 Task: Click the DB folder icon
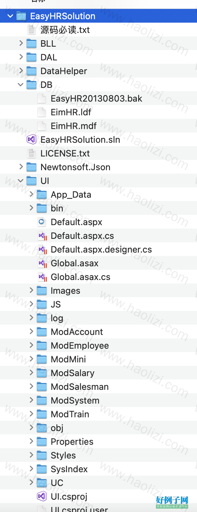point(31,85)
